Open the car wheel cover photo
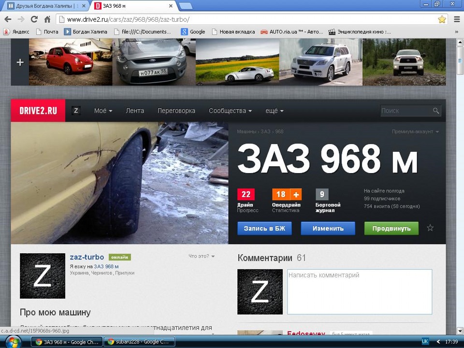464x348 pixels. tap(119, 183)
